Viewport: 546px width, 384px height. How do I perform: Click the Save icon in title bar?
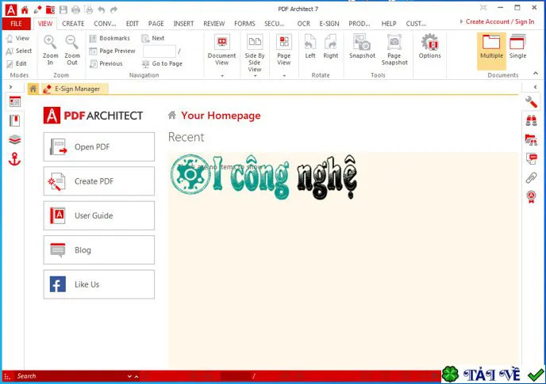coord(63,10)
